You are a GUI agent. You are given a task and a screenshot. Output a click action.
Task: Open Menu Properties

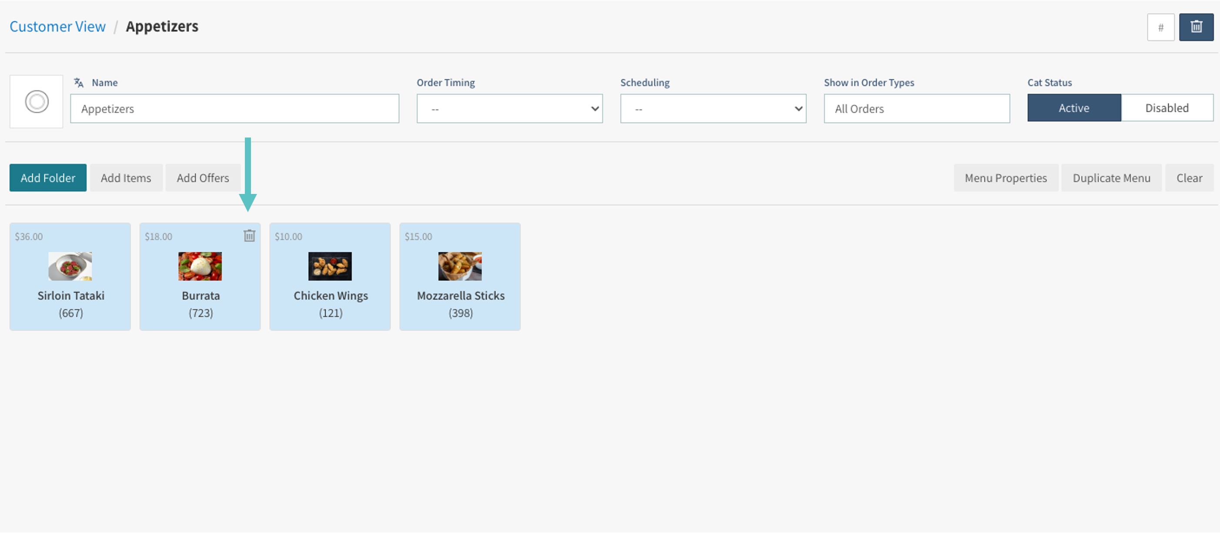[x=1006, y=178]
